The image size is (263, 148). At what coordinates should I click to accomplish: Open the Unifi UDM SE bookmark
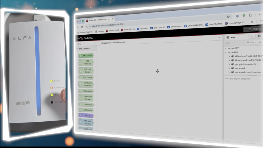(157, 28)
